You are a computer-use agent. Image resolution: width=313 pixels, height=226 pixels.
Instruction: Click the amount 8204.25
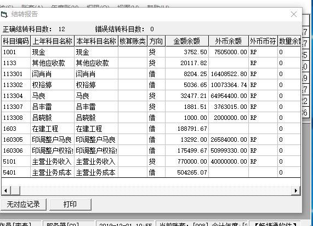click(x=195, y=74)
